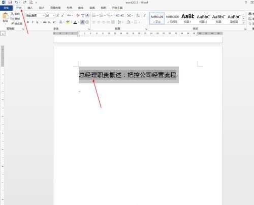Click the Redo arrow icon
Viewport: 254px width, 205px height.
[25, 3]
